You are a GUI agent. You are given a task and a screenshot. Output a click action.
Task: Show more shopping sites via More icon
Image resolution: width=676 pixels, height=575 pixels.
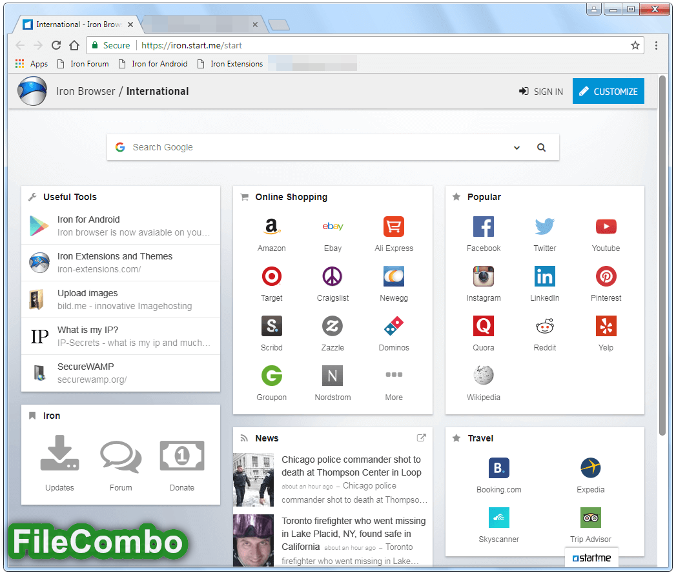tap(394, 375)
